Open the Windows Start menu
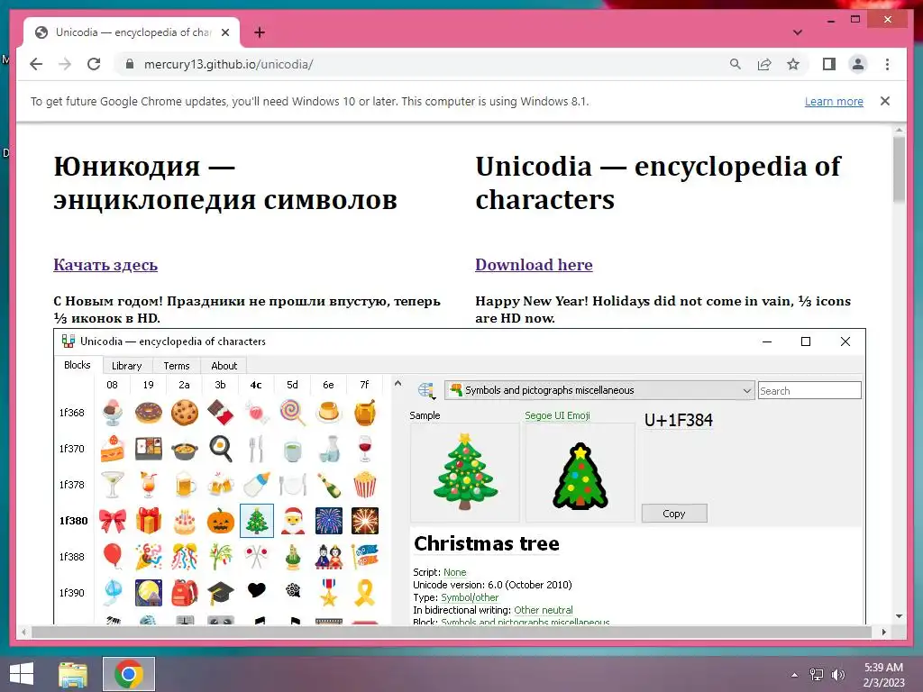This screenshot has height=692, width=923. click(x=22, y=674)
